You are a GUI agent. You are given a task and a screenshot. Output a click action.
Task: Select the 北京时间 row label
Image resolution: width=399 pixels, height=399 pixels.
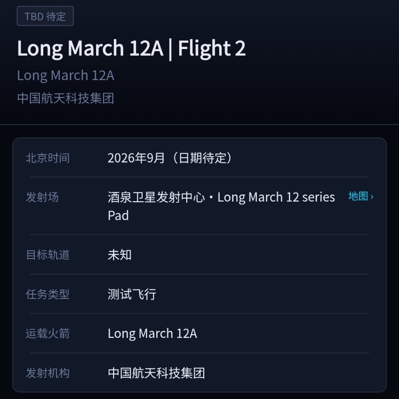[47, 158]
